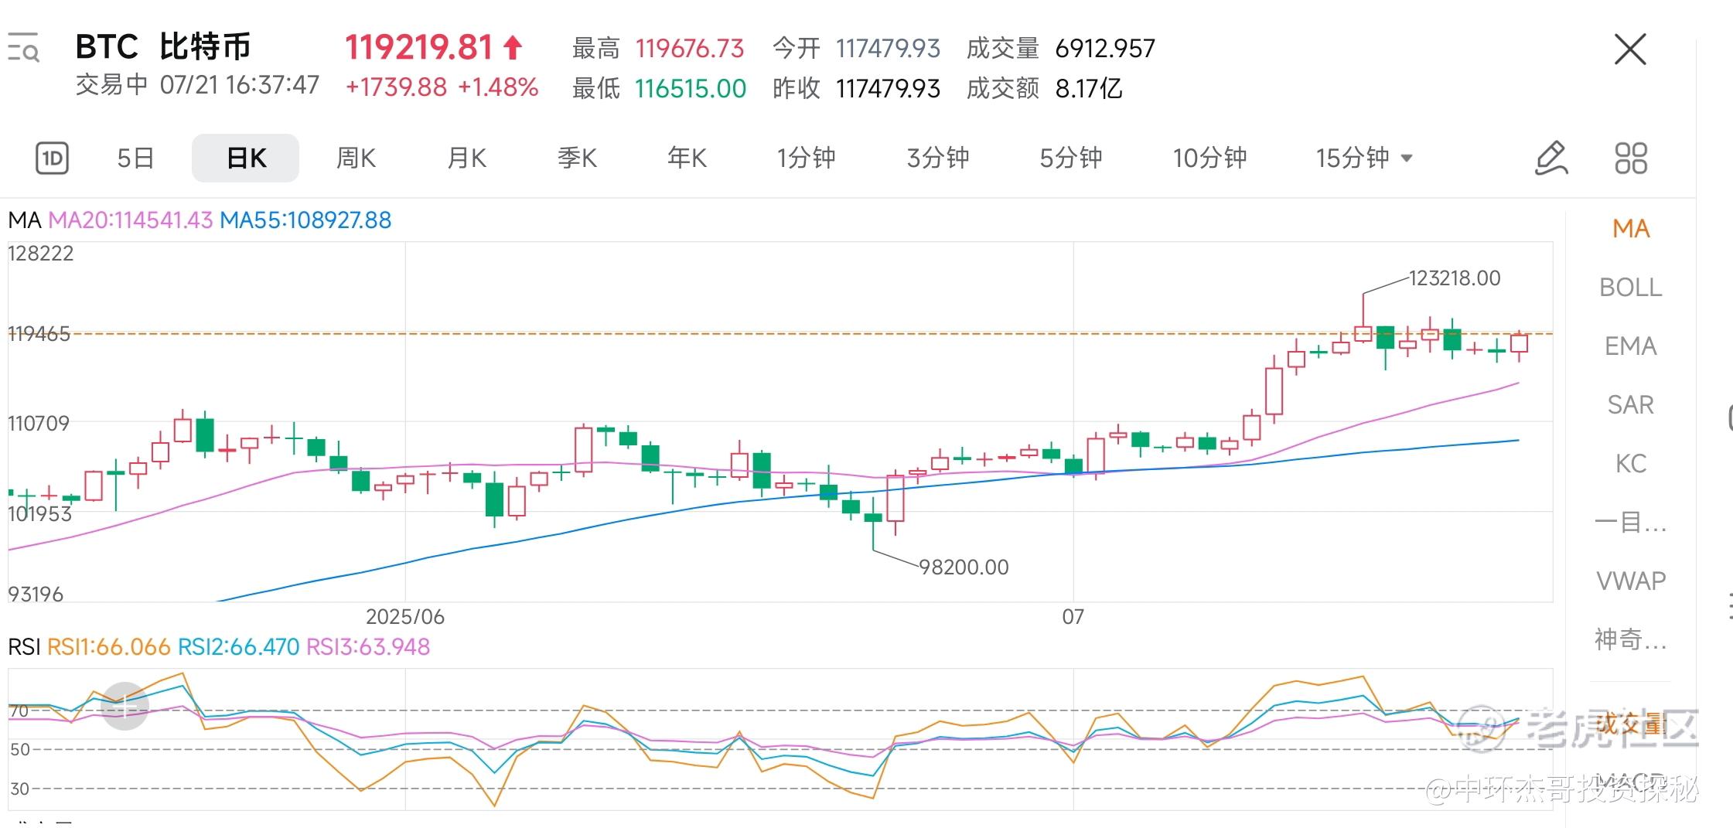The width and height of the screenshot is (1733, 828).
Task: Click the gray floating circle on RSI panel
Action: [125, 706]
